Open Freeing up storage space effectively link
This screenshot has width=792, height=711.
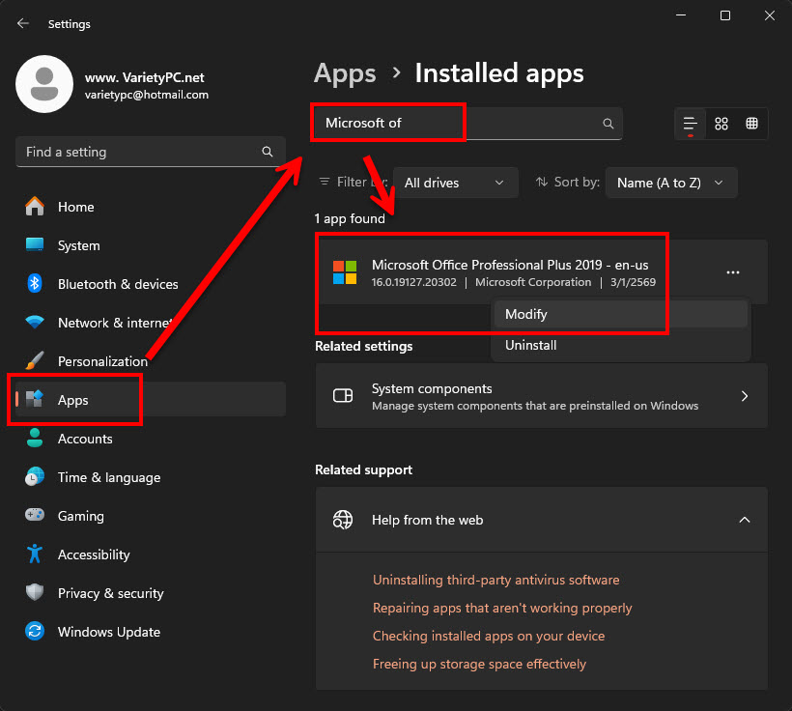pos(479,664)
